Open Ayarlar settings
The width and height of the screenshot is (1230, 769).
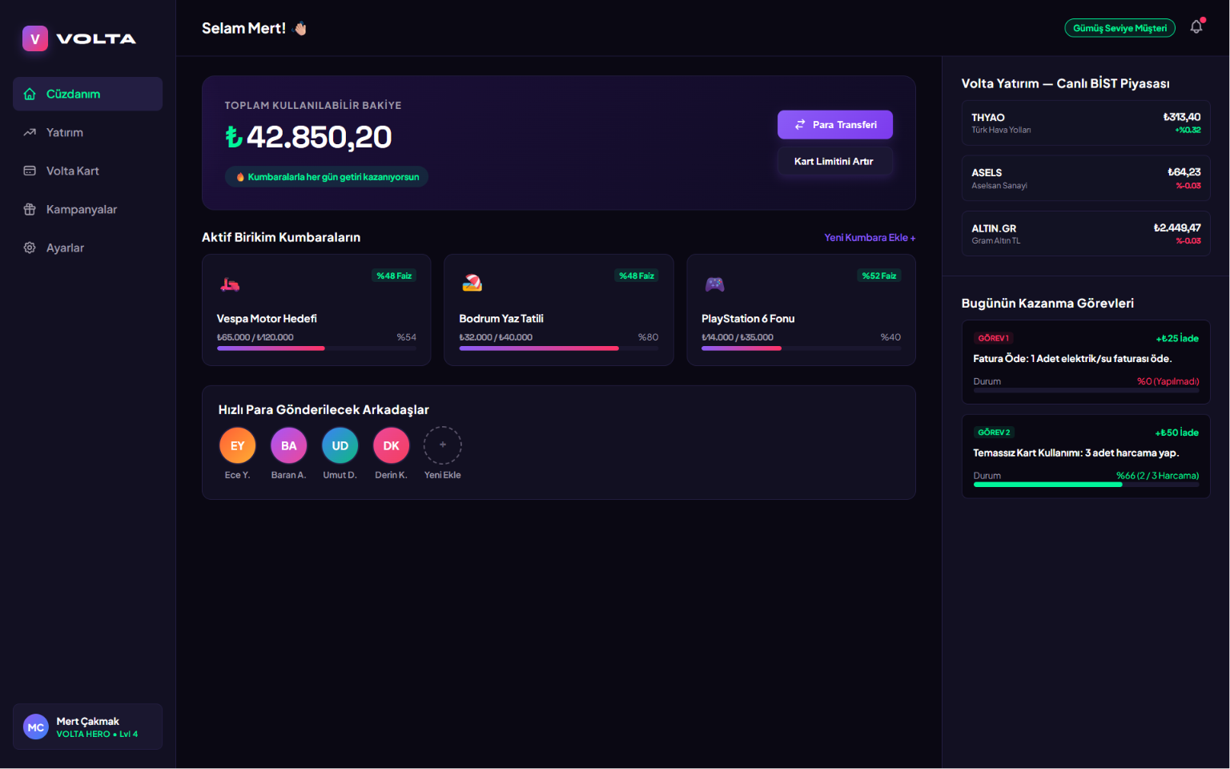88,248
